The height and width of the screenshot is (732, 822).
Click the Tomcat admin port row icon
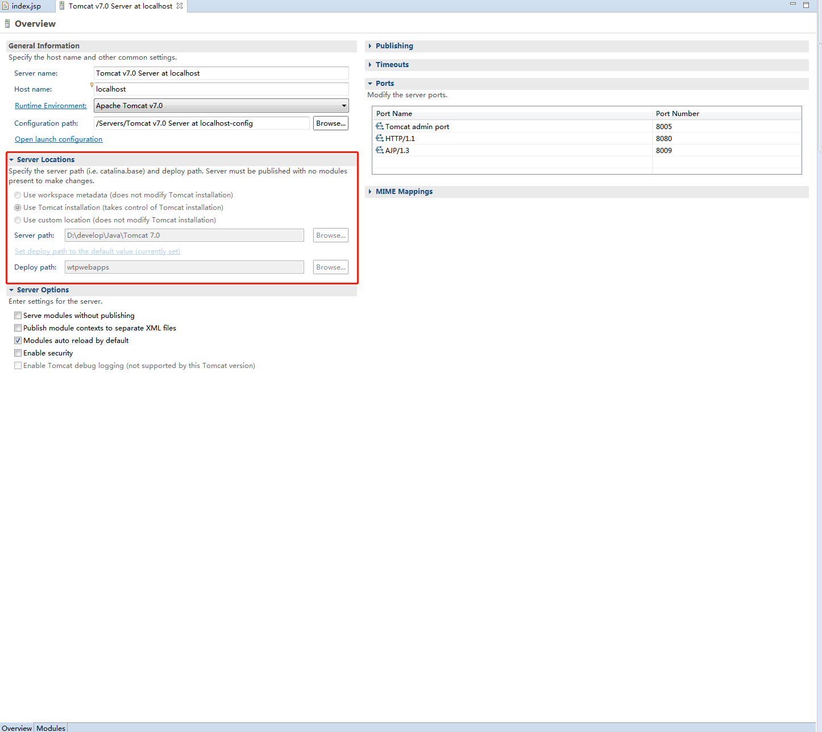pyautogui.click(x=380, y=126)
